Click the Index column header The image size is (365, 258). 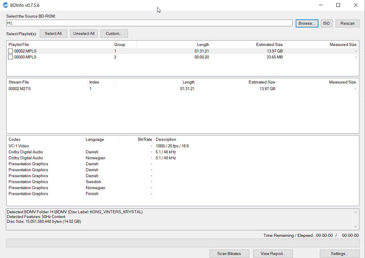click(101, 82)
